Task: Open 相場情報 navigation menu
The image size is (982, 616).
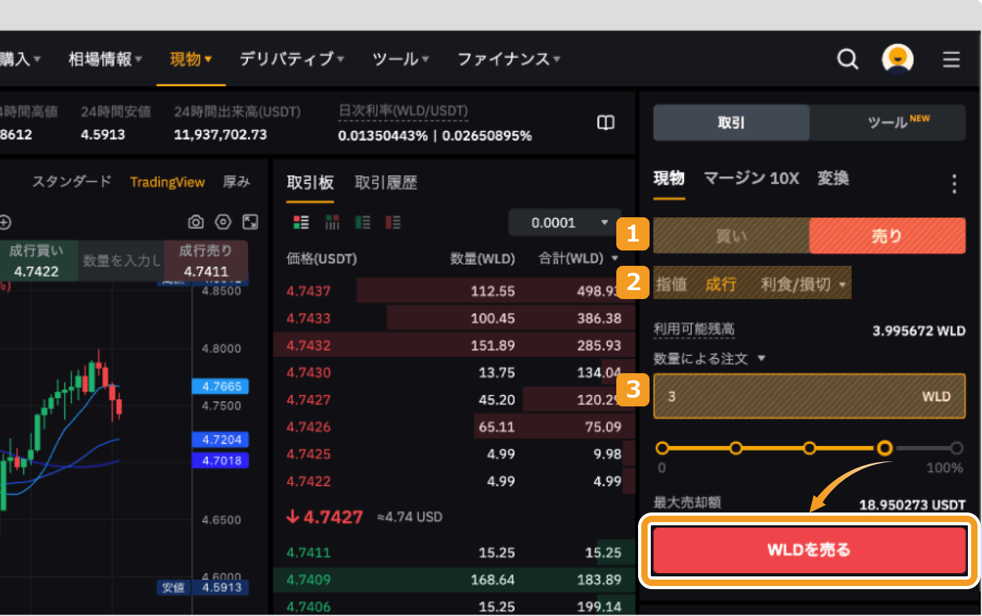Action: 105,59
